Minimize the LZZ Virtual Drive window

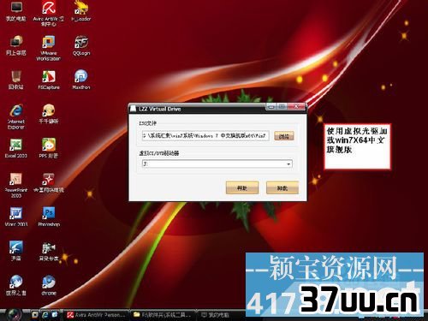click(271, 107)
